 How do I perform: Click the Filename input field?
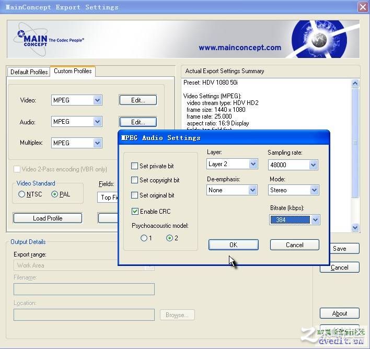(84, 289)
